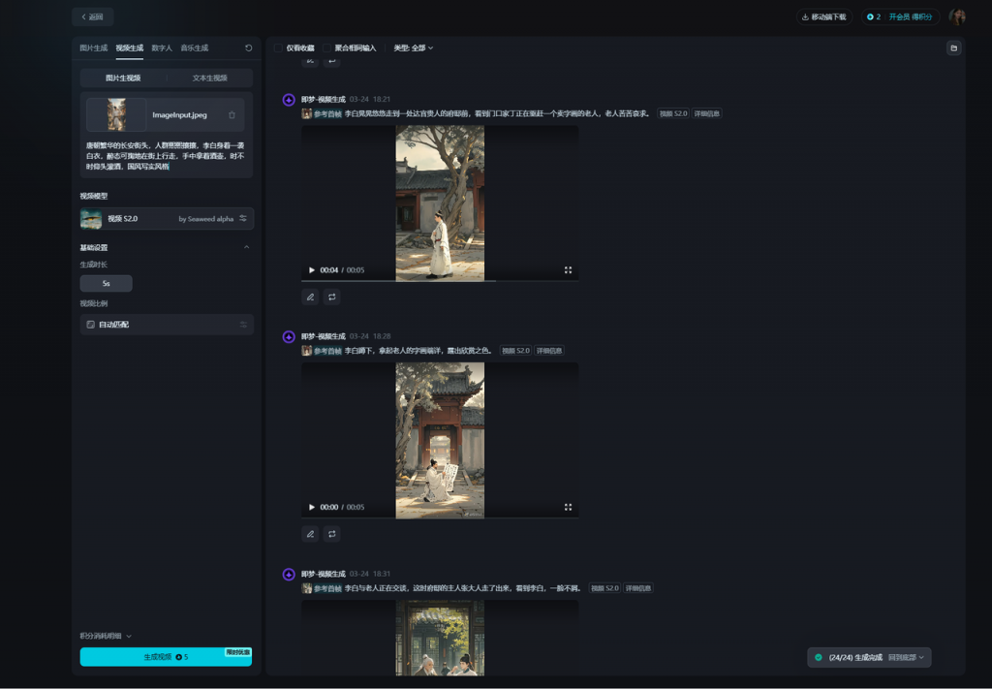Click the 即梦 avatar icon at 18:21
This screenshot has height=689, width=992.
coord(289,100)
